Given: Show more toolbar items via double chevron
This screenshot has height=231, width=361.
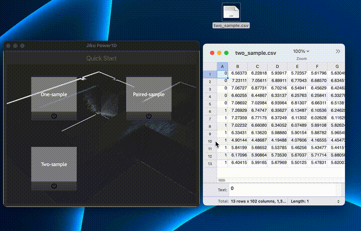Looking at the screenshot, I should pos(338,51).
